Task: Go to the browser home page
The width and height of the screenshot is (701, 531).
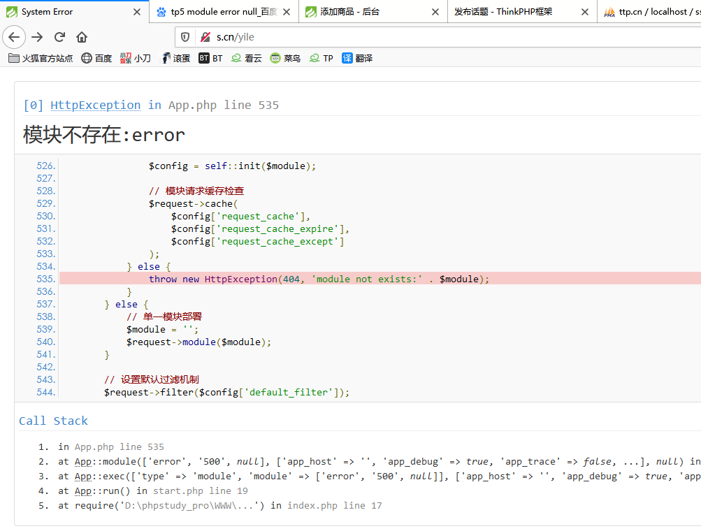Action: point(82,37)
